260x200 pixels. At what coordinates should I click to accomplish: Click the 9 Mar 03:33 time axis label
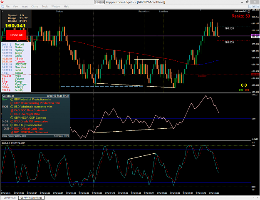pyautogui.click(x=97, y=193)
